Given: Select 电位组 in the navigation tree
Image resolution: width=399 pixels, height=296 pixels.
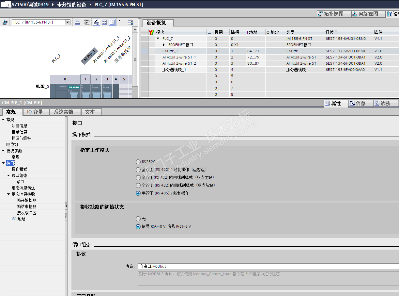Looking at the screenshot, I should pyautogui.click(x=12, y=144).
